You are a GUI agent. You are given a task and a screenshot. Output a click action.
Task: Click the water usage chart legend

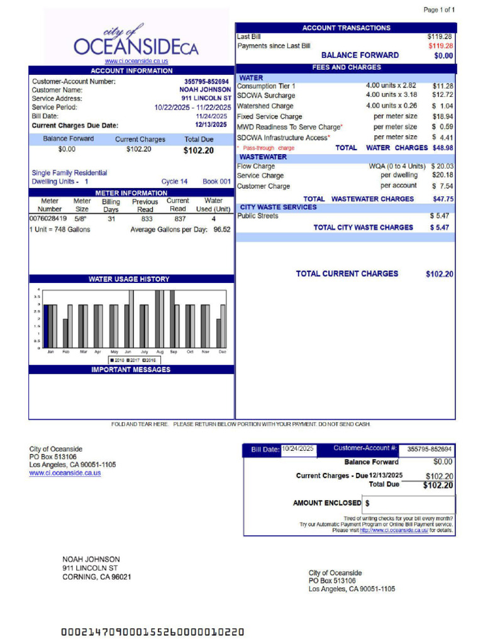coord(135,360)
